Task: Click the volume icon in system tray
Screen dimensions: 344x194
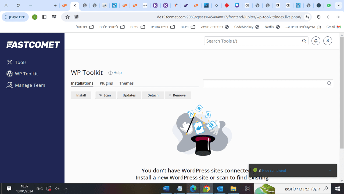Action: (x=57, y=189)
